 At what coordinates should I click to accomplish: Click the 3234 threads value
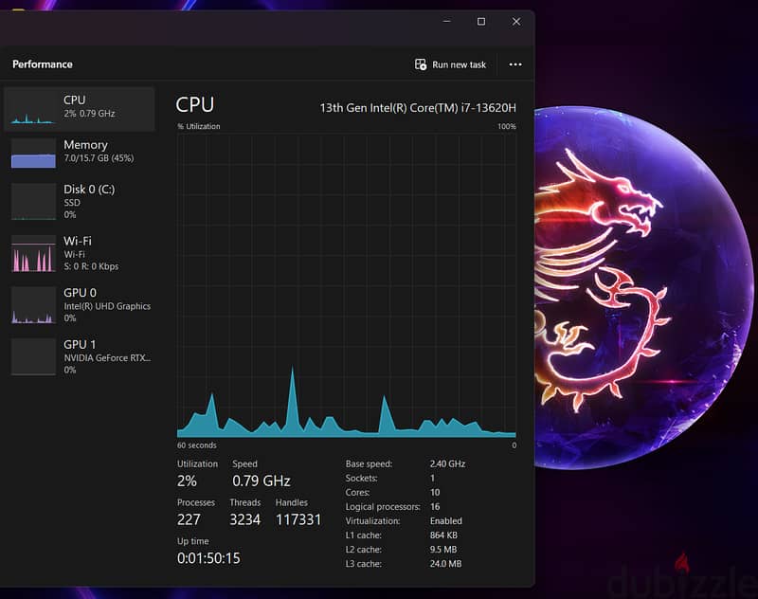pyautogui.click(x=245, y=519)
